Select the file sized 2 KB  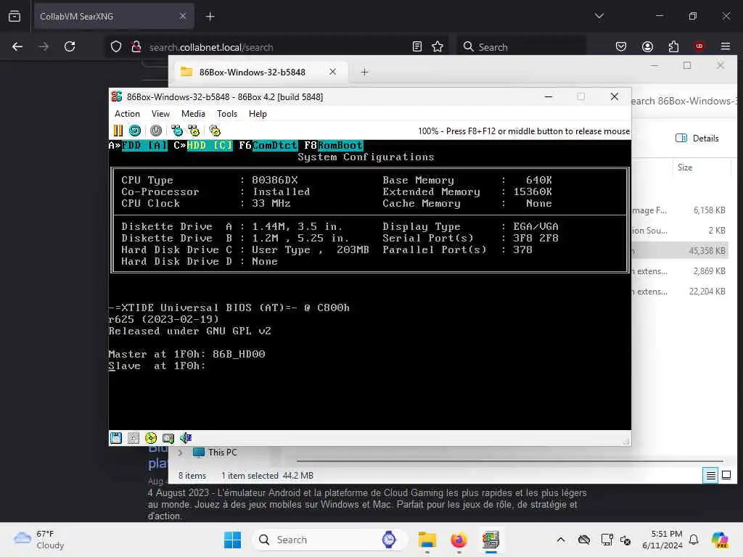pos(679,231)
